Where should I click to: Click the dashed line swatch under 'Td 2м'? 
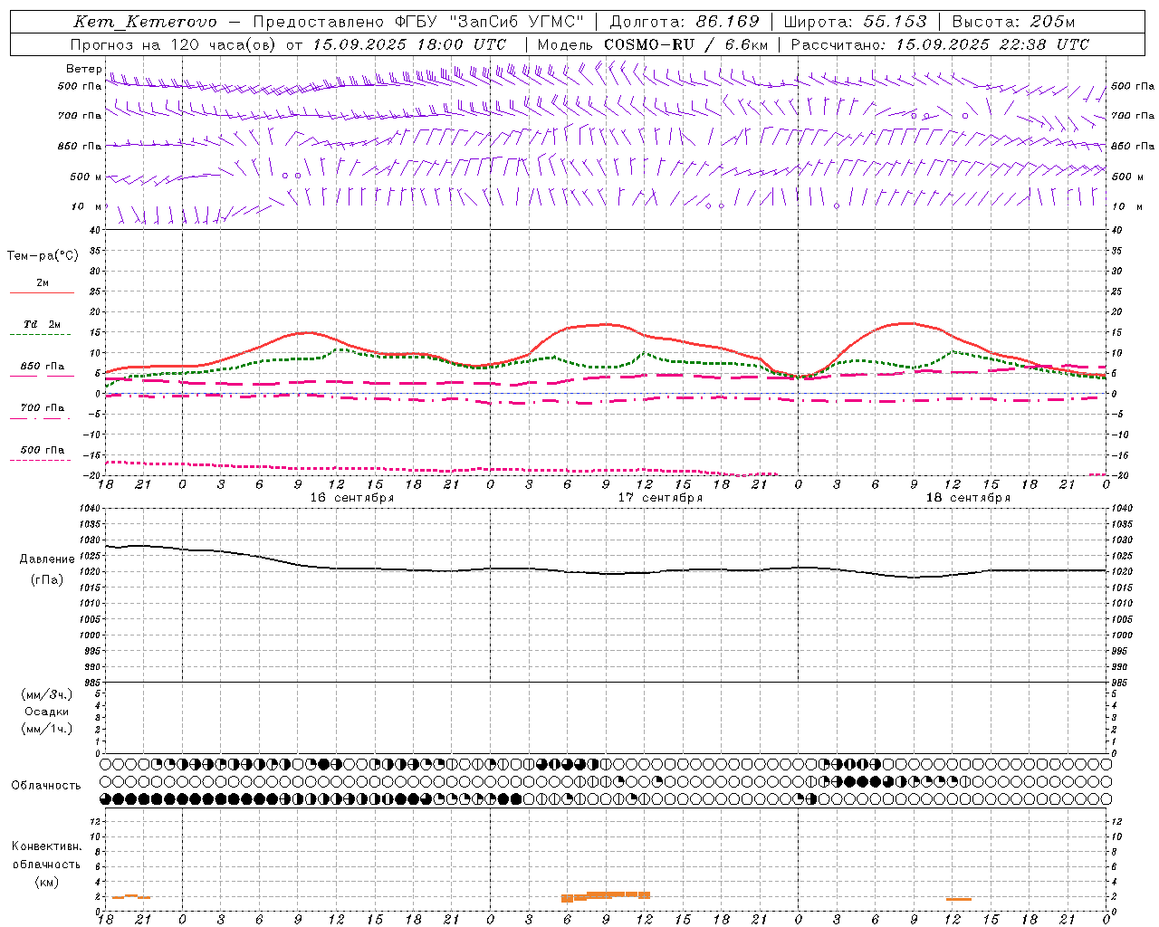tap(40, 335)
